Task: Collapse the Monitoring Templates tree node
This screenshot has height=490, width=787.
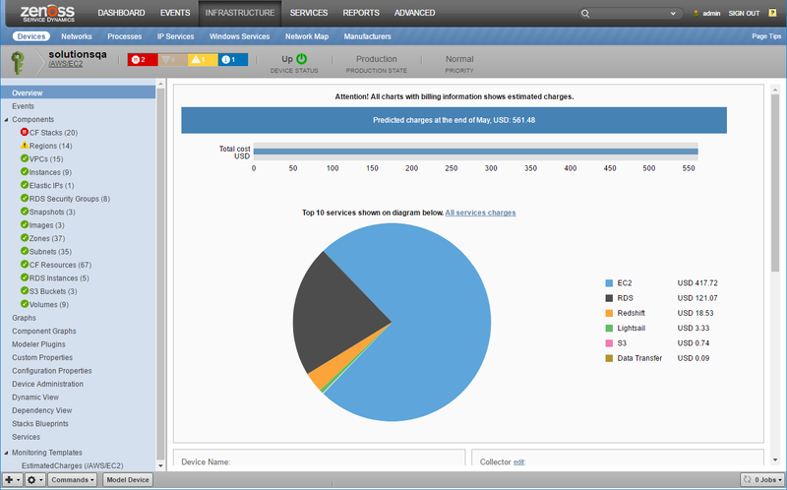Action: click(7, 453)
